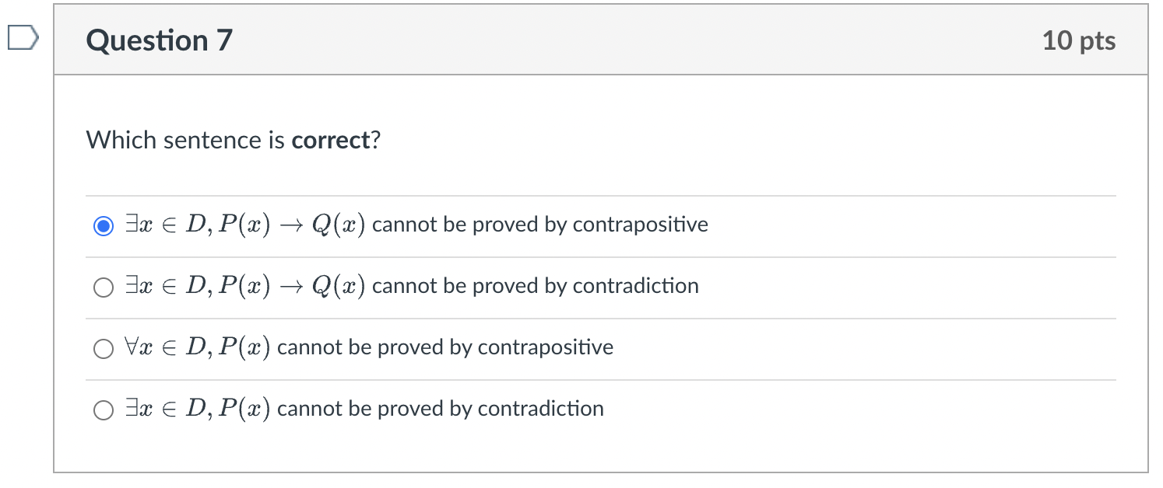
Task: Click the ∃x∈D, P(x) formula in last answer
Action: [x=197, y=410]
